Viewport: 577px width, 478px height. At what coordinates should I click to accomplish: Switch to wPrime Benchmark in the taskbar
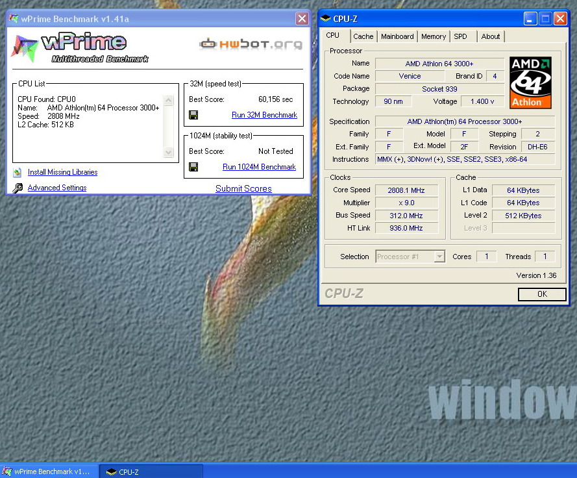pyautogui.click(x=49, y=472)
